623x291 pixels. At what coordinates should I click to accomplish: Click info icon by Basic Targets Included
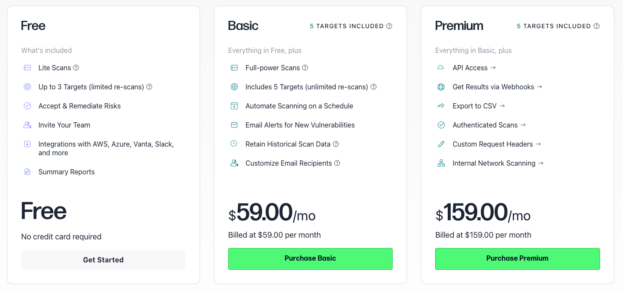point(389,26)
